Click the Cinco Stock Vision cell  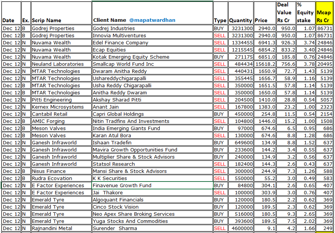[x=152, y=207]
